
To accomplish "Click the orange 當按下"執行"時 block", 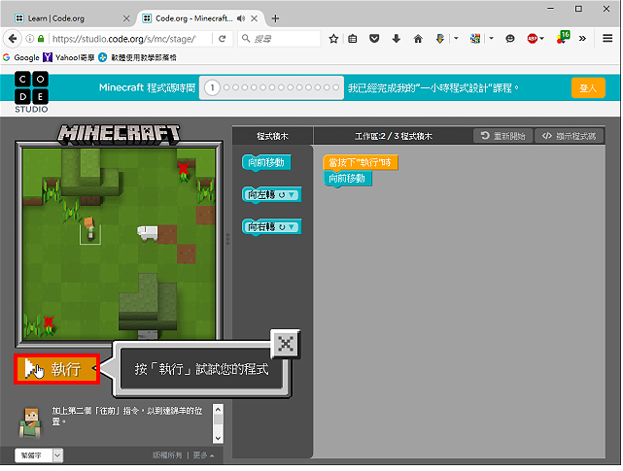I will [360, 162].
